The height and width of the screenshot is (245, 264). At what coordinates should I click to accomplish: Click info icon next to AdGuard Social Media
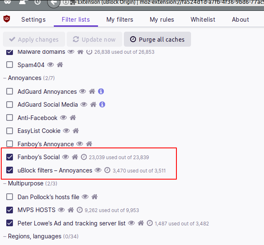pyautogui.click(x=102, y=105)
